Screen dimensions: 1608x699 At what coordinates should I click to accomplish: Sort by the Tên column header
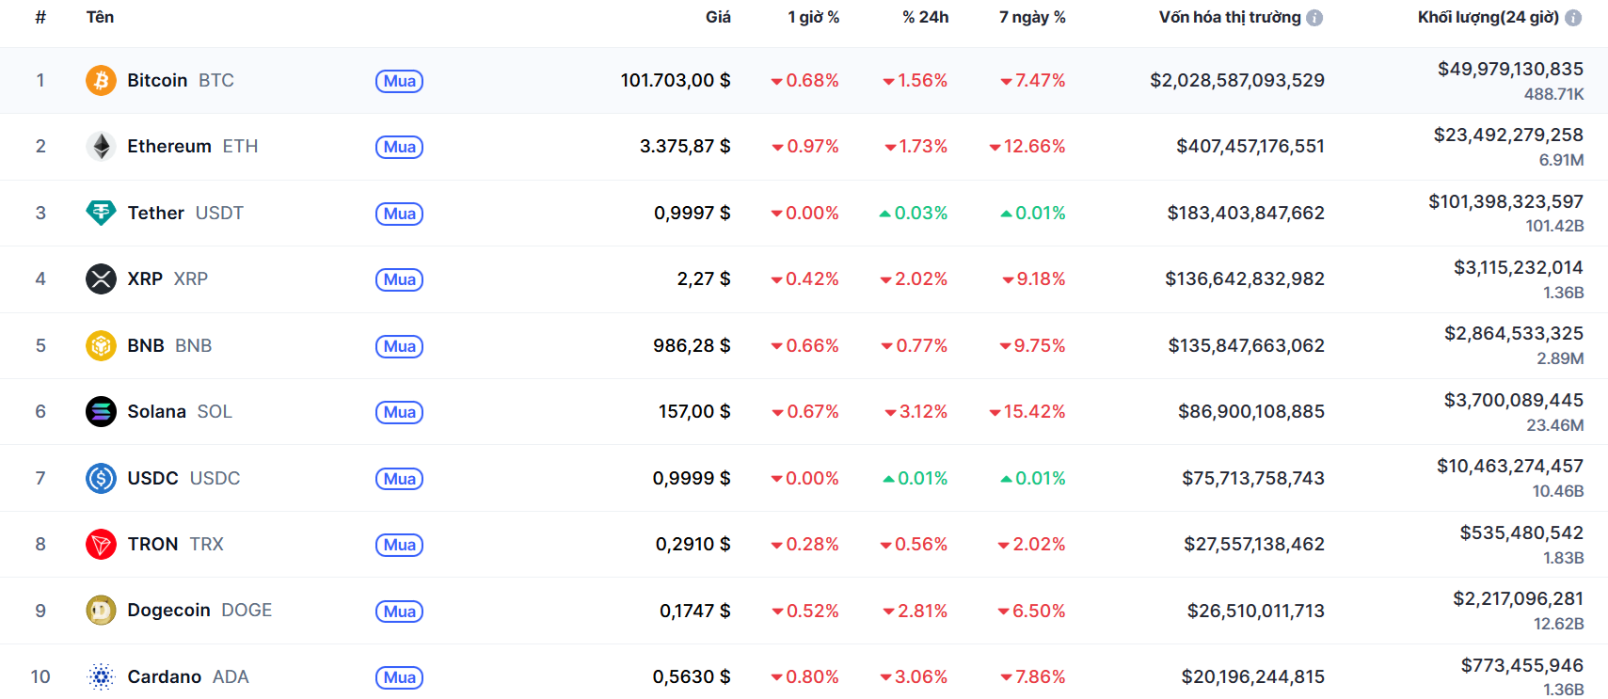coord(100,18)
